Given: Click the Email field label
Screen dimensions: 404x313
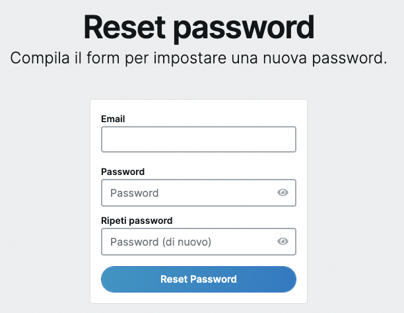Looking at the screenshot, I should click(x=113, y=119).
